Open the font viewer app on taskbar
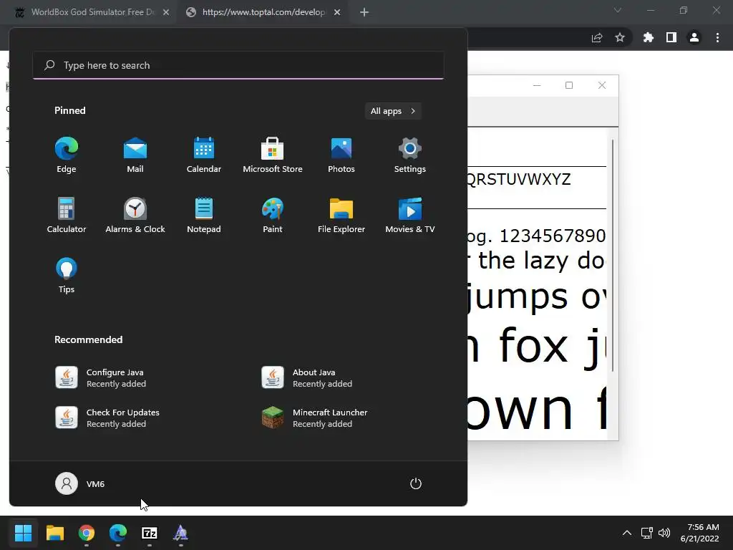Image resolution: width=733 pixels, height=550 pixels. coord(181,533)
